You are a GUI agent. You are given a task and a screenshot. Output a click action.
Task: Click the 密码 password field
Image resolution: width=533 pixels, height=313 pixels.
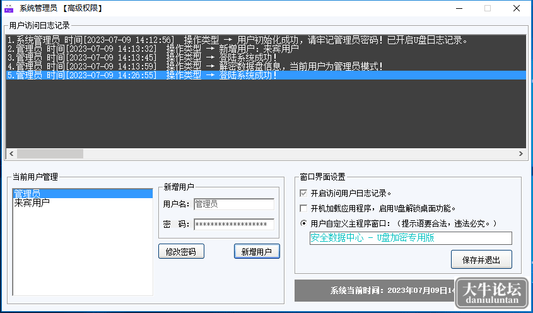[x=234, y=224]
